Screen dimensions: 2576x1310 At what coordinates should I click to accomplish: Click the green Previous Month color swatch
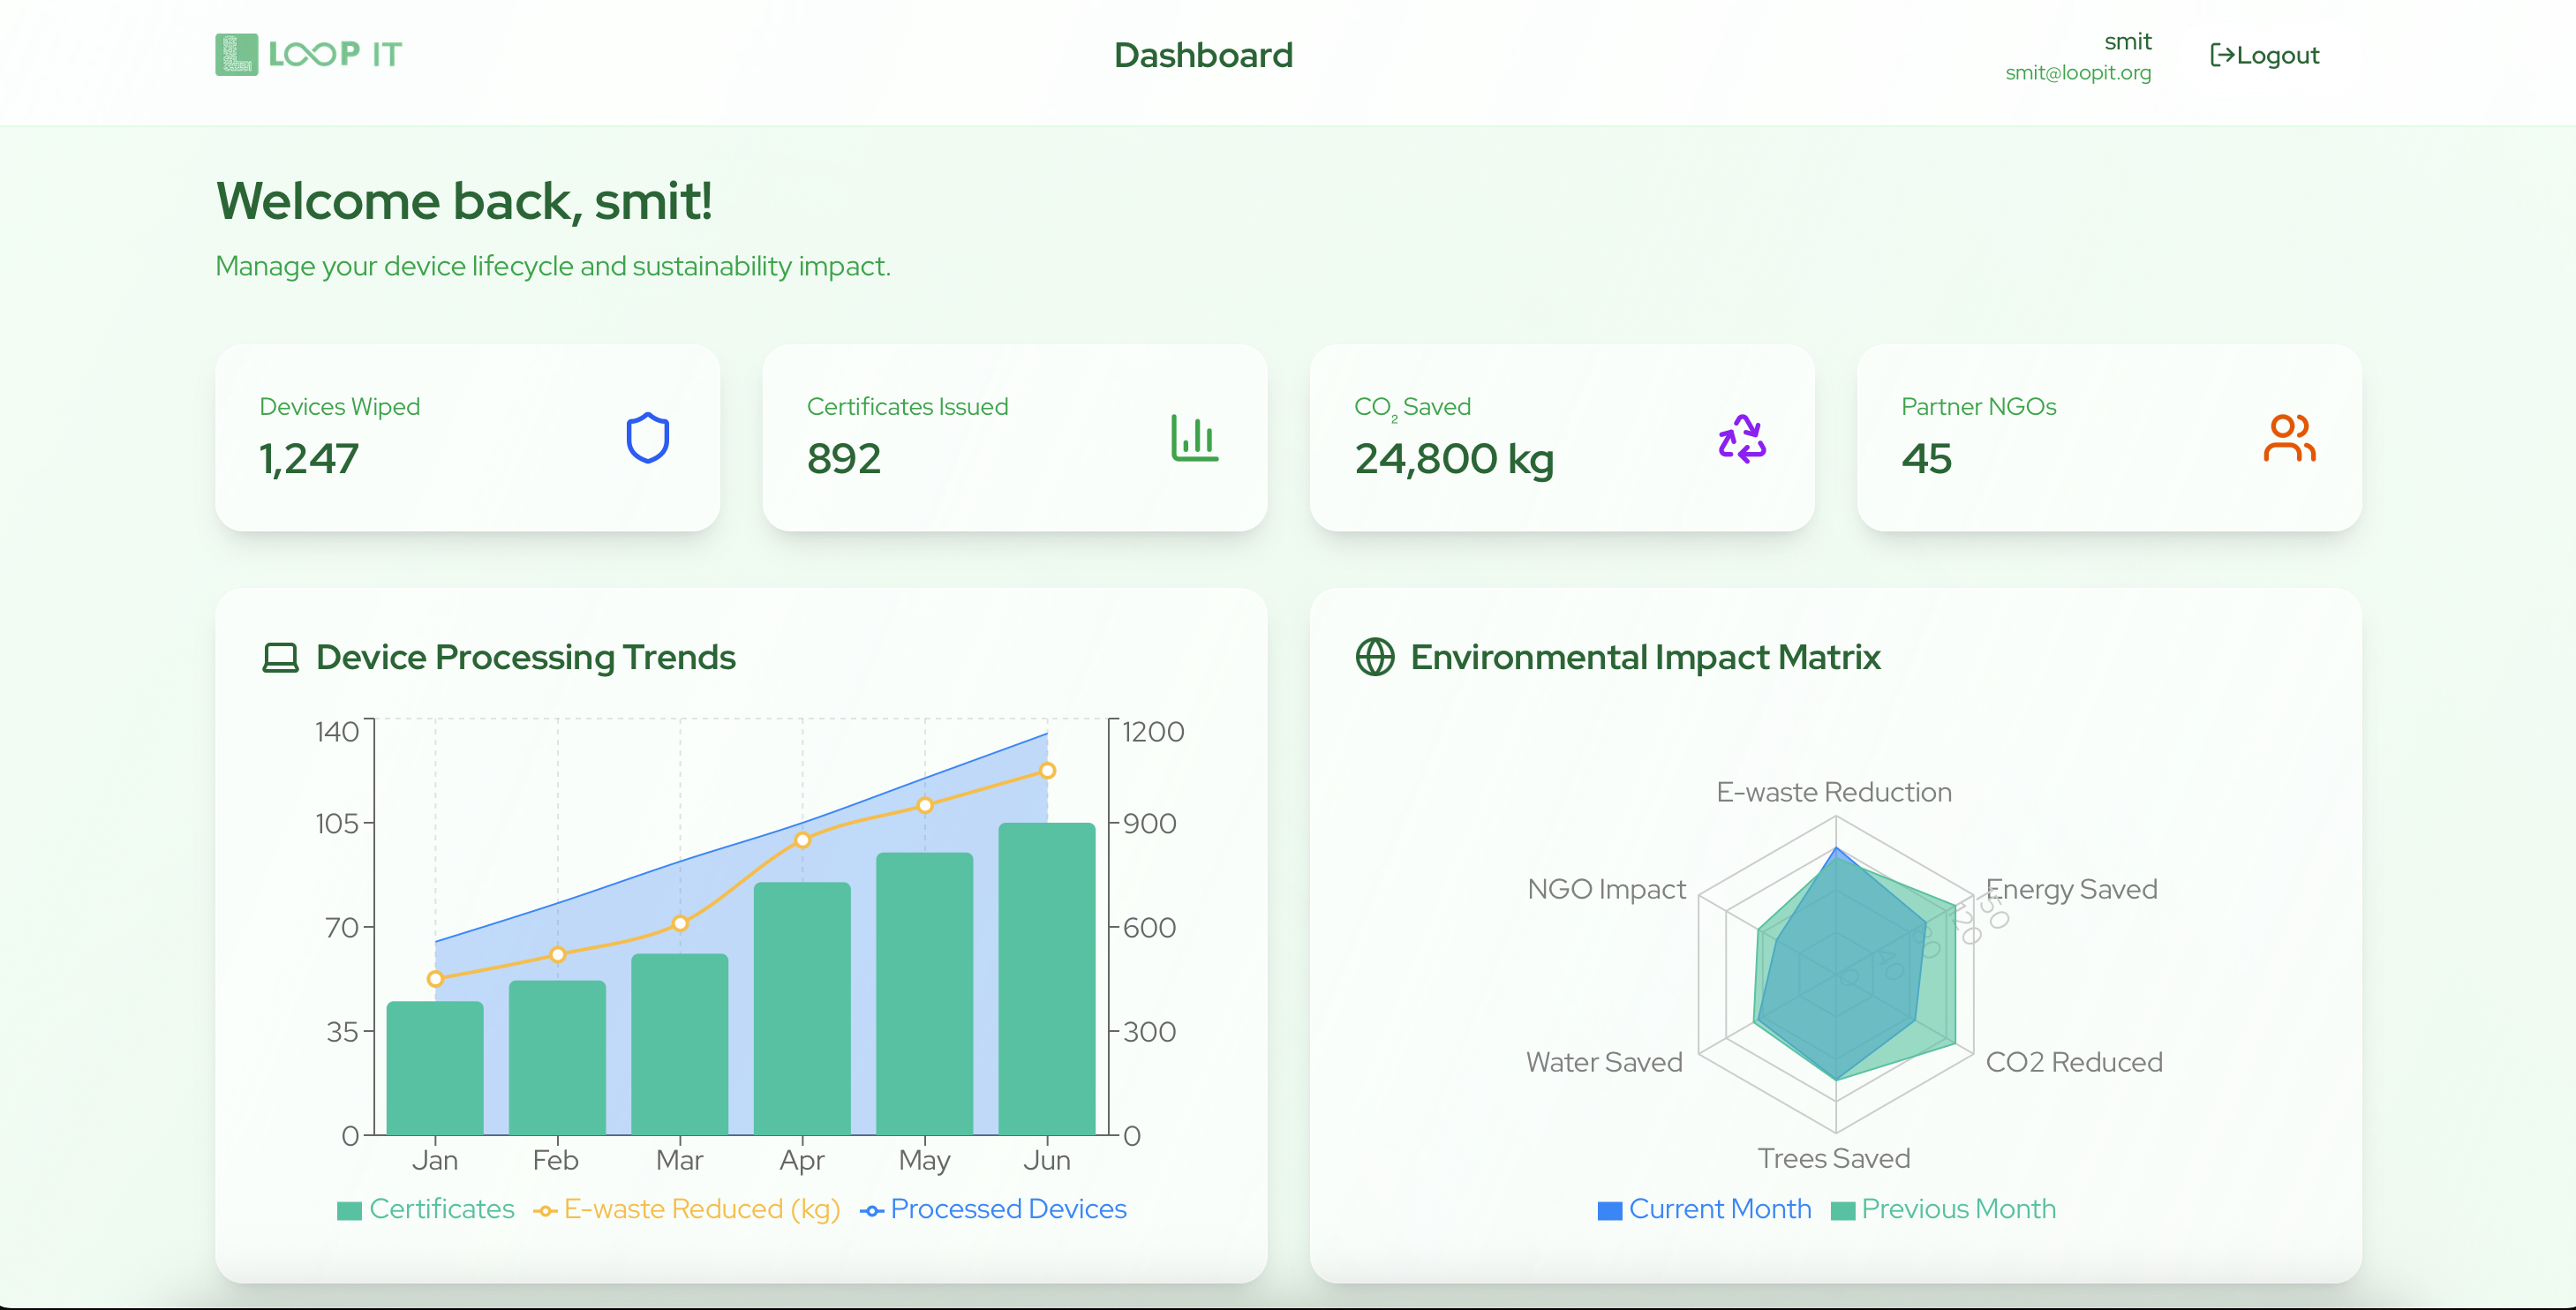tap(1842, 1211)
